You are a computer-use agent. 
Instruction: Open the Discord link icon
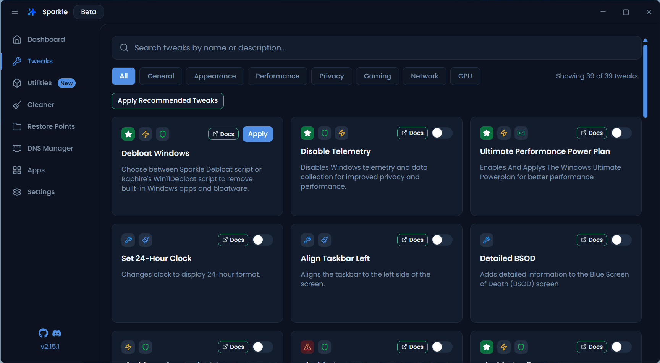(57, 333)
